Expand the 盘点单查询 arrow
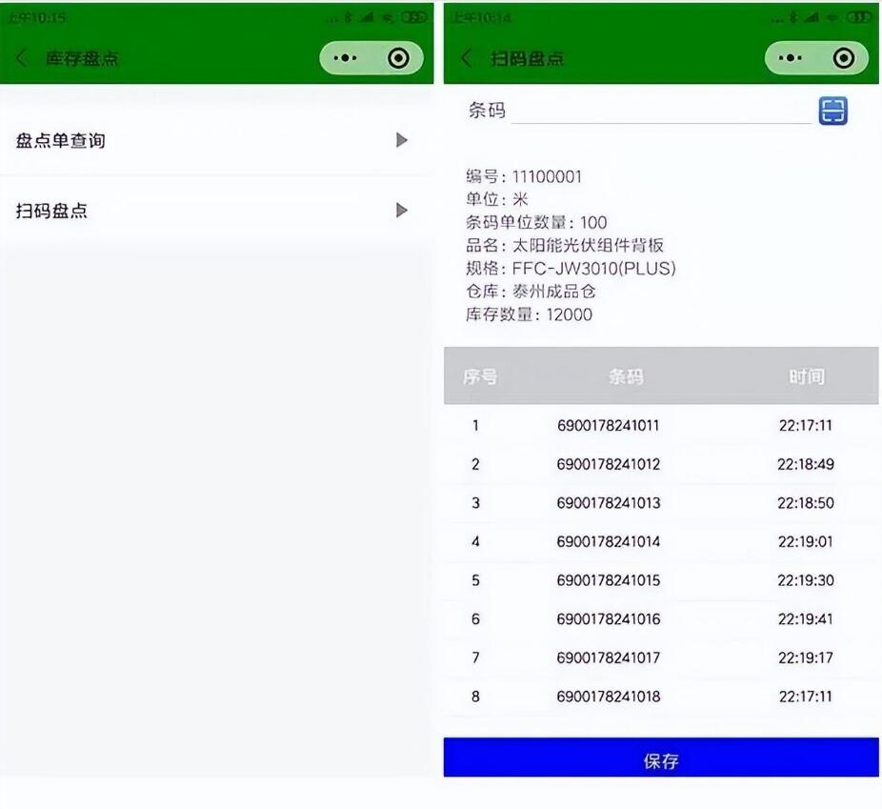Viewport: 882px width, 809px height. click(x=401, y=140)
